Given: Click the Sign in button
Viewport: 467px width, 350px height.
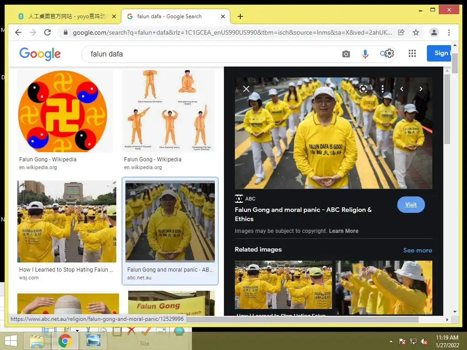Looking at the screenshot, I should point(439,53).
